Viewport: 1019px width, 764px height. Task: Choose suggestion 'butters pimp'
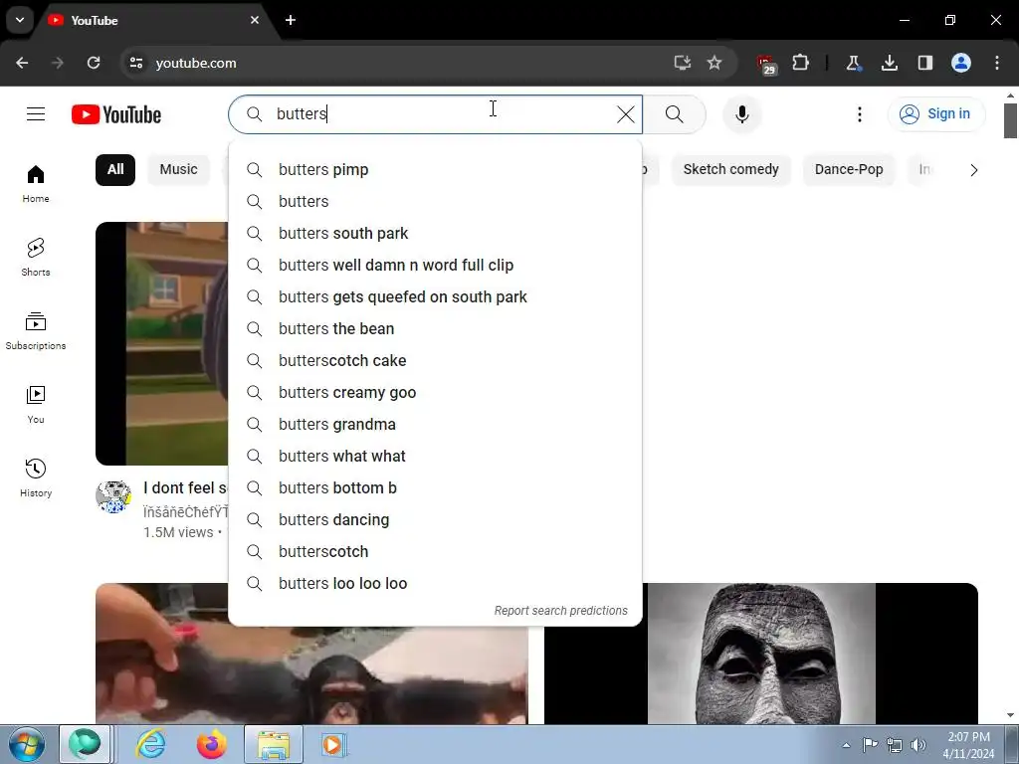tap(436, 169)
